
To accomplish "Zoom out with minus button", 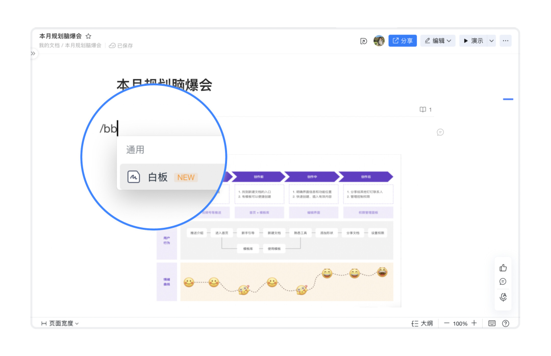I will [446, 323].
